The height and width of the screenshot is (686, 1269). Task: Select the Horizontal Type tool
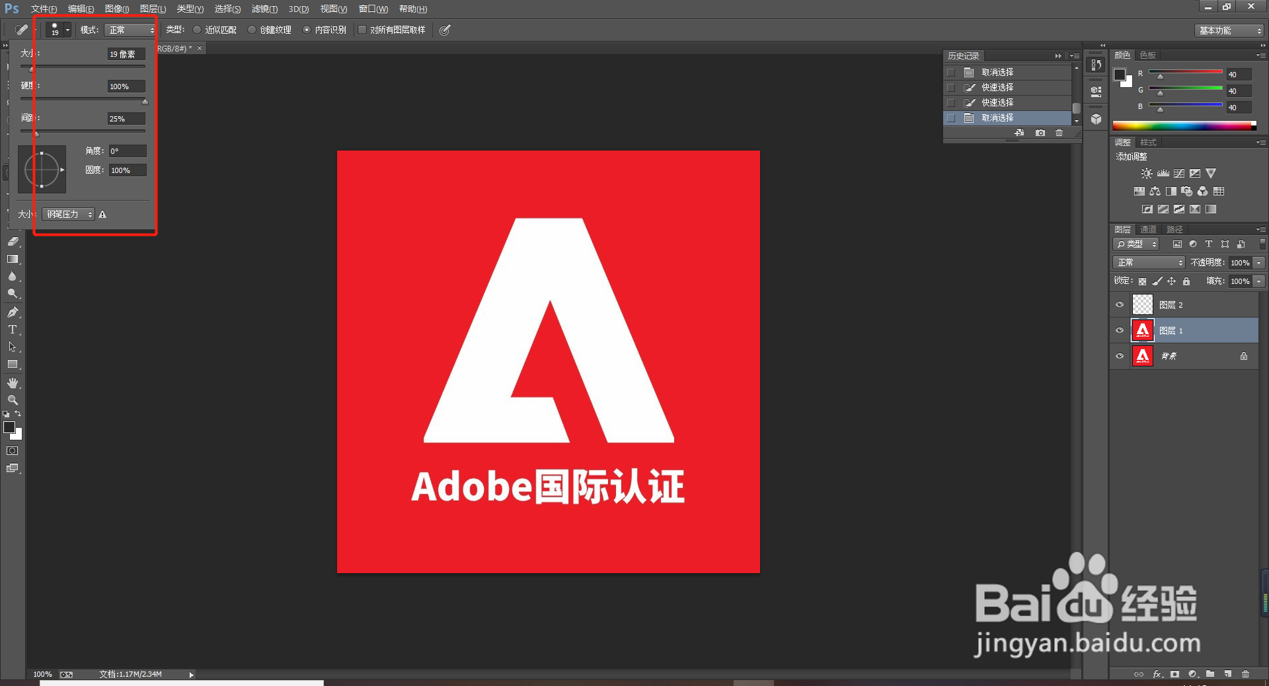[x=13, y=329]
